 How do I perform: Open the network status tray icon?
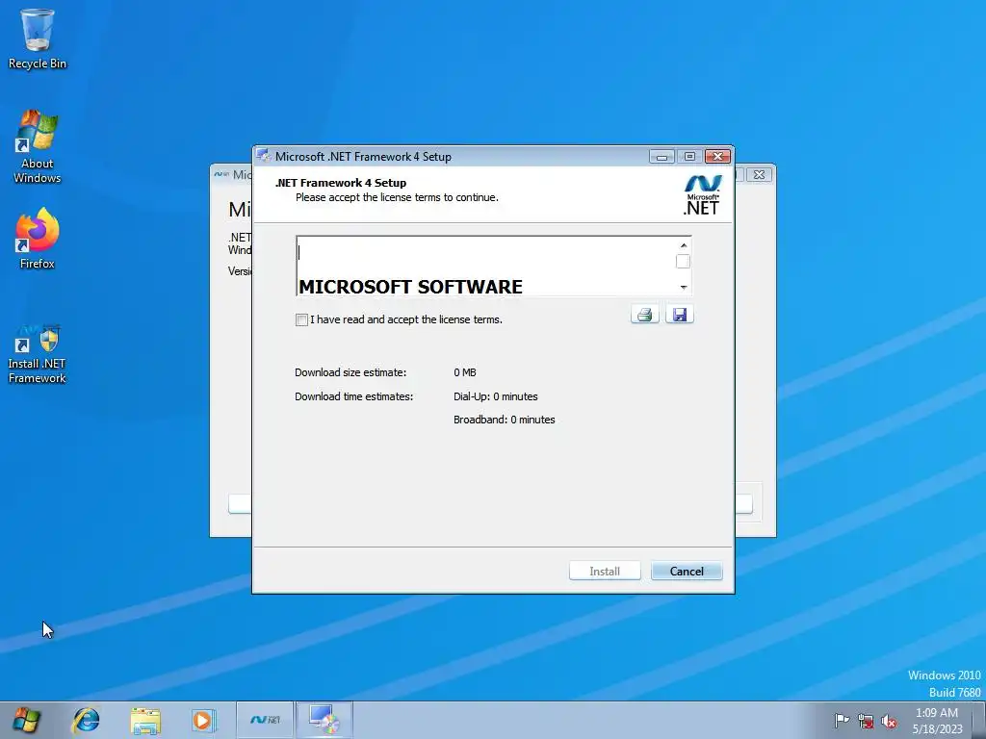pyautogui.click(x=866, y=721)
